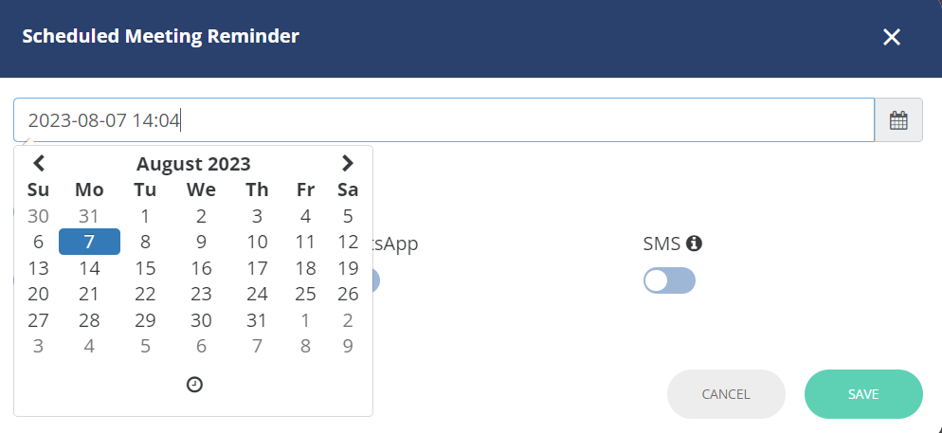Close the Scheduled Meeting Reminder dialog
942x433 pixels.
point(892,37)
